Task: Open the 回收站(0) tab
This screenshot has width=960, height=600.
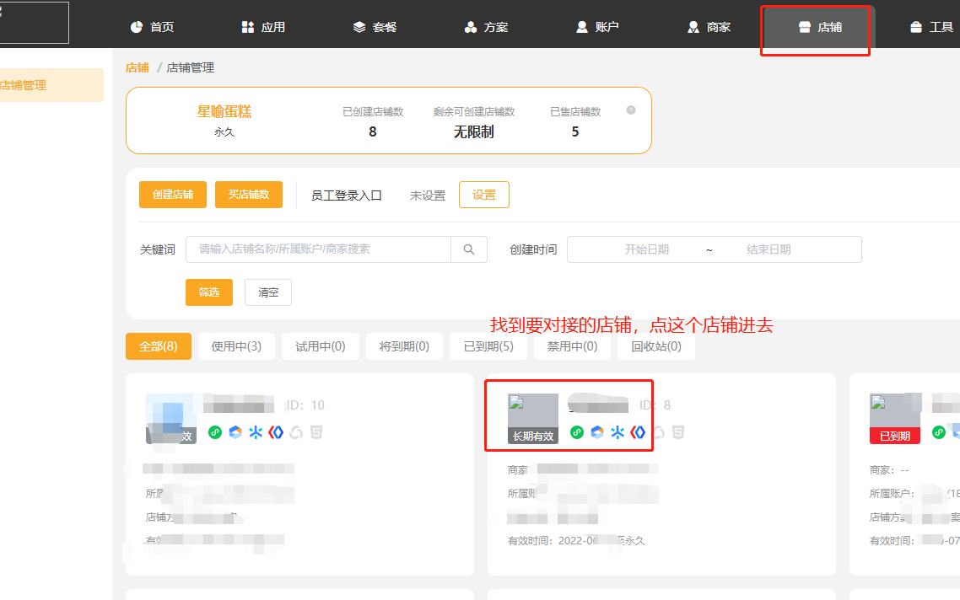Action: (x=656, y=346)
